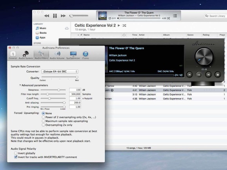Toggle repeat icon in iTunes now-playing display
The height and width of the screenshot is (170, 227).
coord(110,18)
